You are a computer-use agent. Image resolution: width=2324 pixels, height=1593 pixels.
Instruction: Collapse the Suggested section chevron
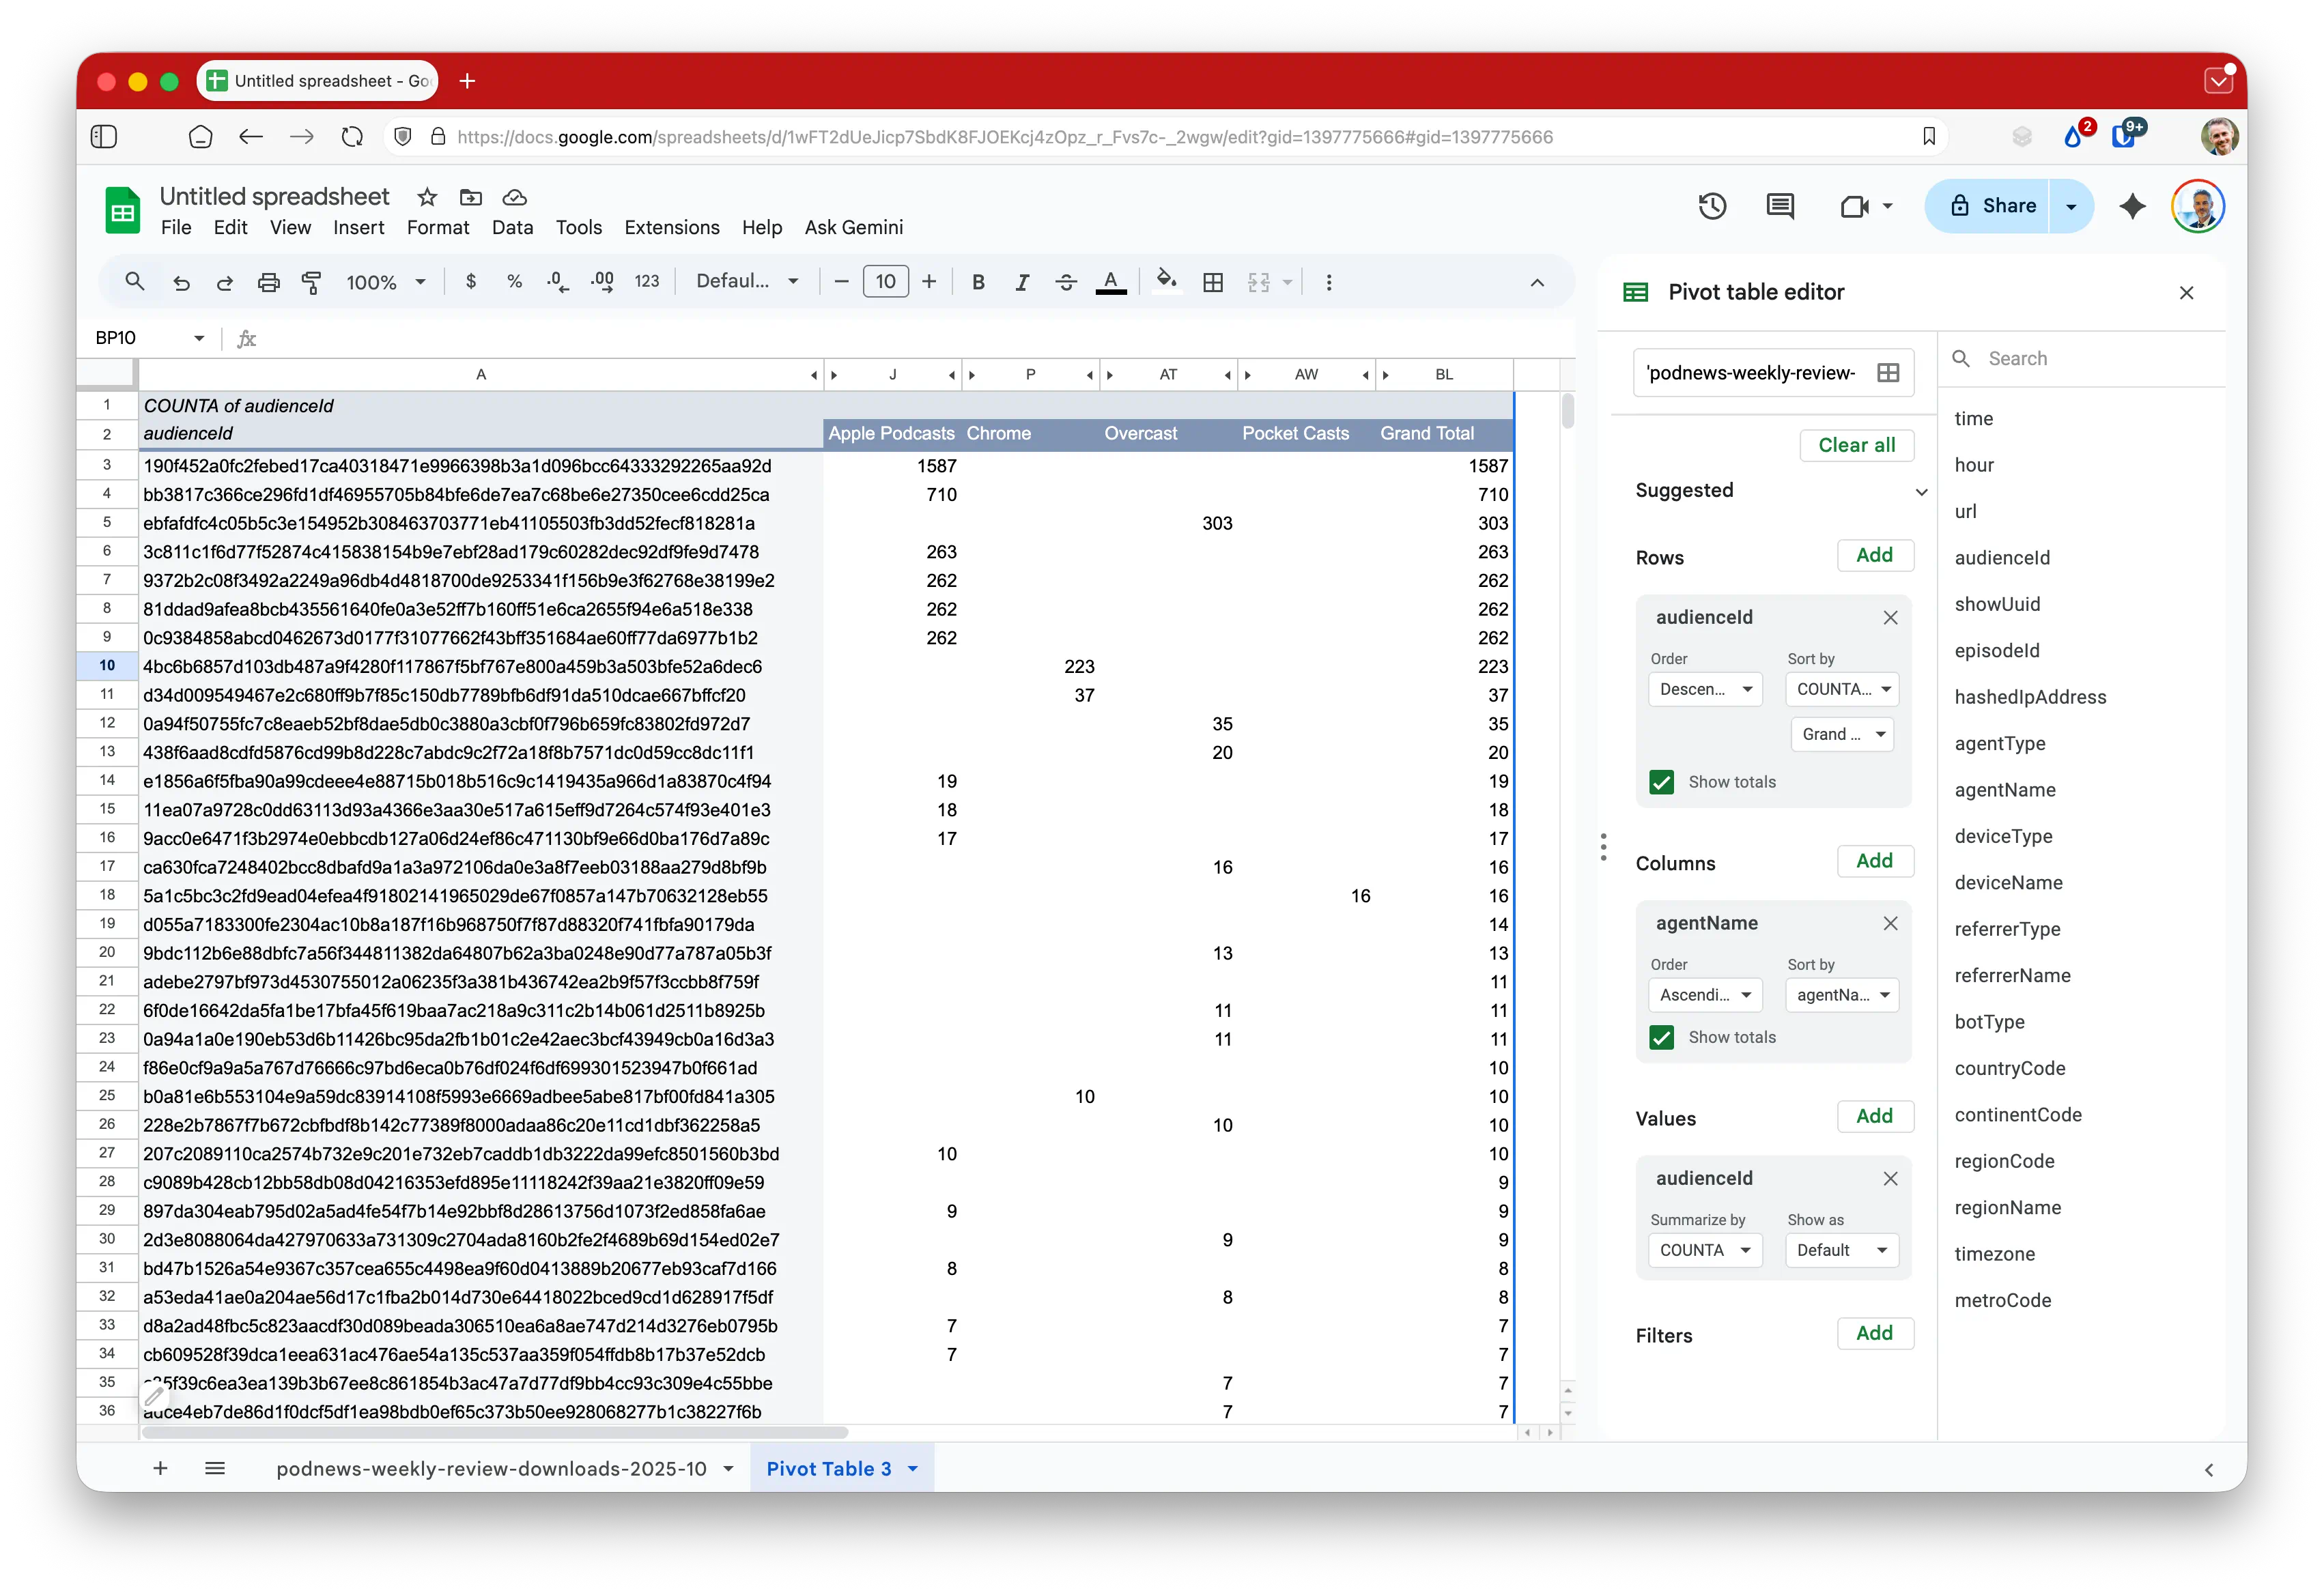[1921, 491]
